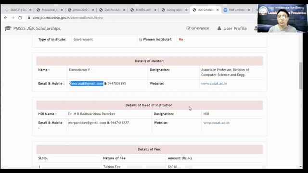
Task: Close the Docs for Adm tab
Action: 124,10
